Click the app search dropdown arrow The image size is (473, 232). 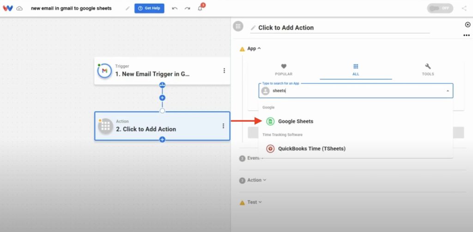(x=448, y=91)
